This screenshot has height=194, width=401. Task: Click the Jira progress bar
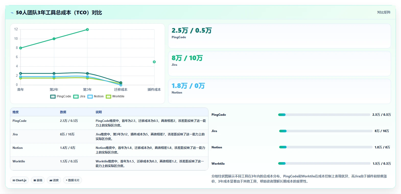pyautogui.click(x=326, y=131)
